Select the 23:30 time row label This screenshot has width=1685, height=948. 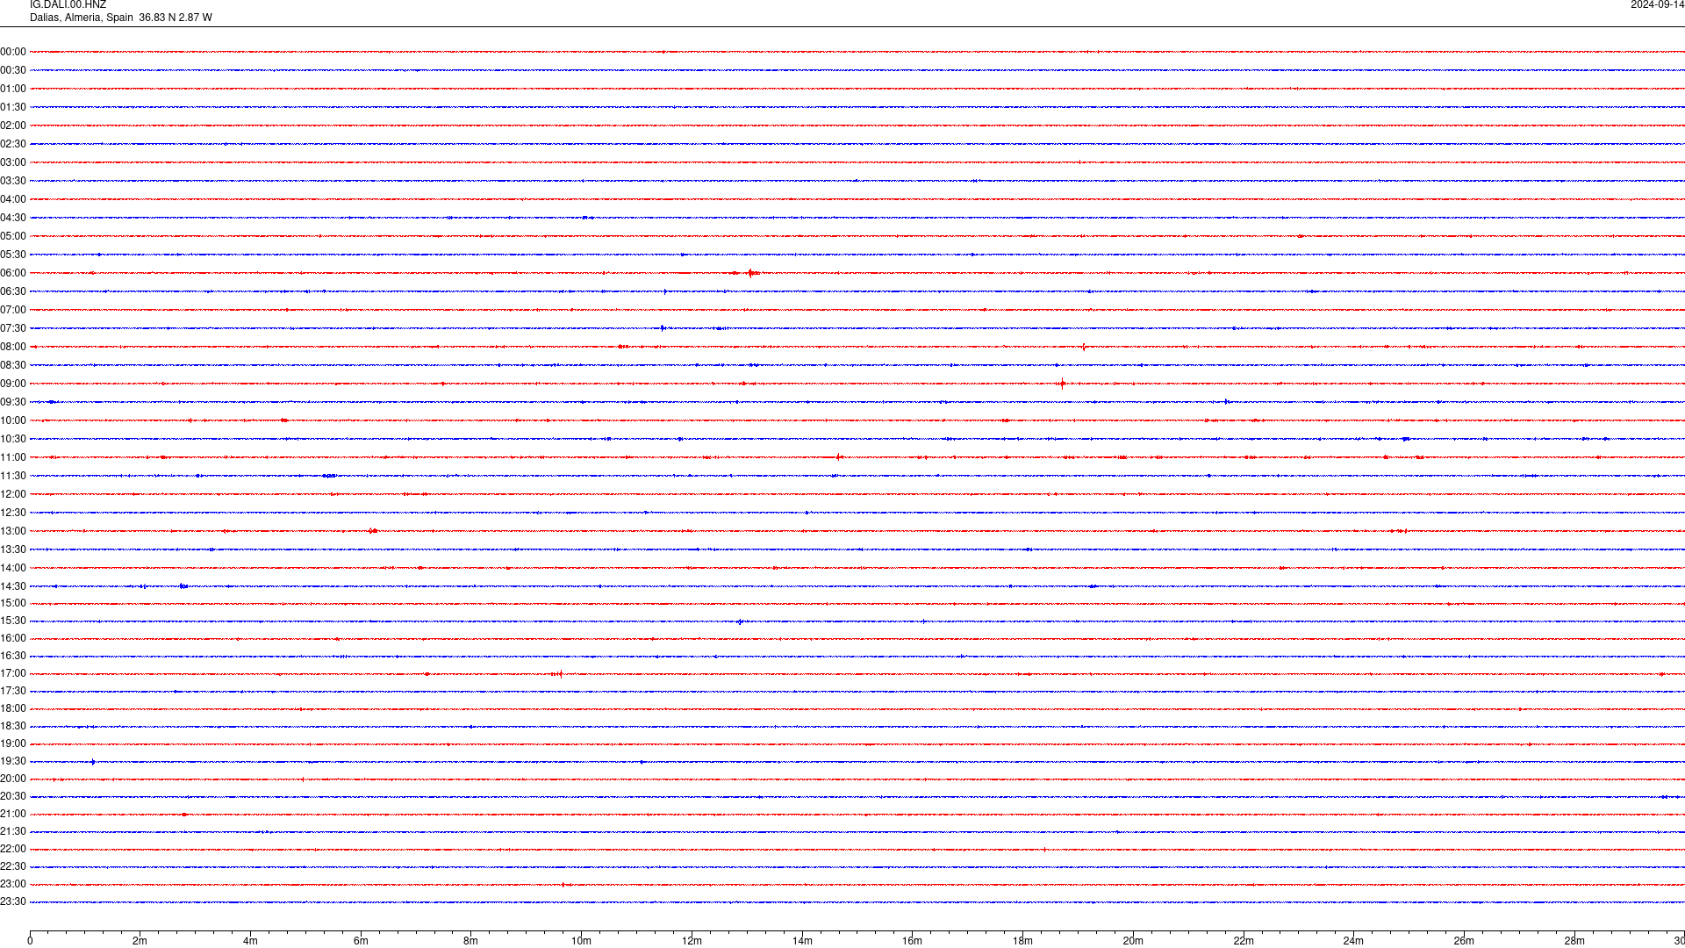click(x=13, y=901)
